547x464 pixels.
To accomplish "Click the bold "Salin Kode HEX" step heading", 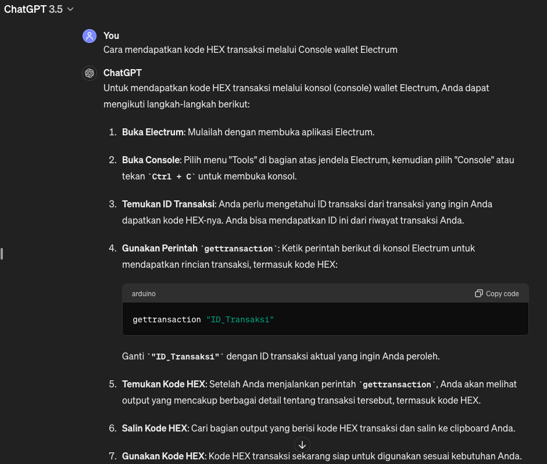I will point(155,428).
